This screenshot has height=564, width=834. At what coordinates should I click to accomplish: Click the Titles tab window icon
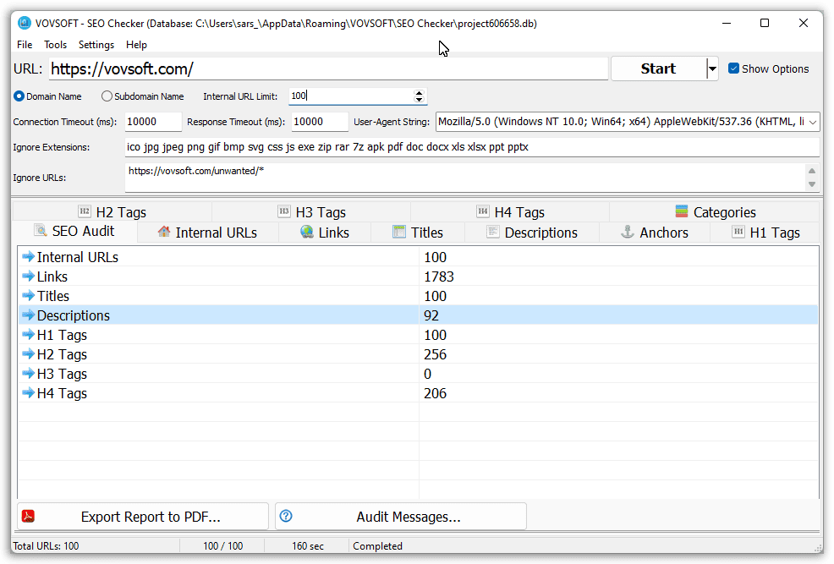399,232
